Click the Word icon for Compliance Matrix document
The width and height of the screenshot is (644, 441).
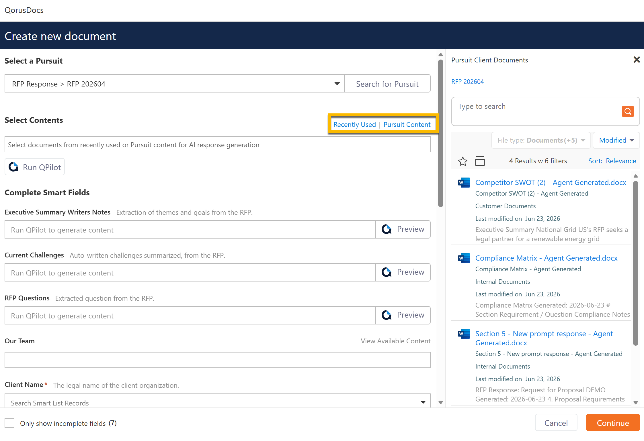[464, 258]
